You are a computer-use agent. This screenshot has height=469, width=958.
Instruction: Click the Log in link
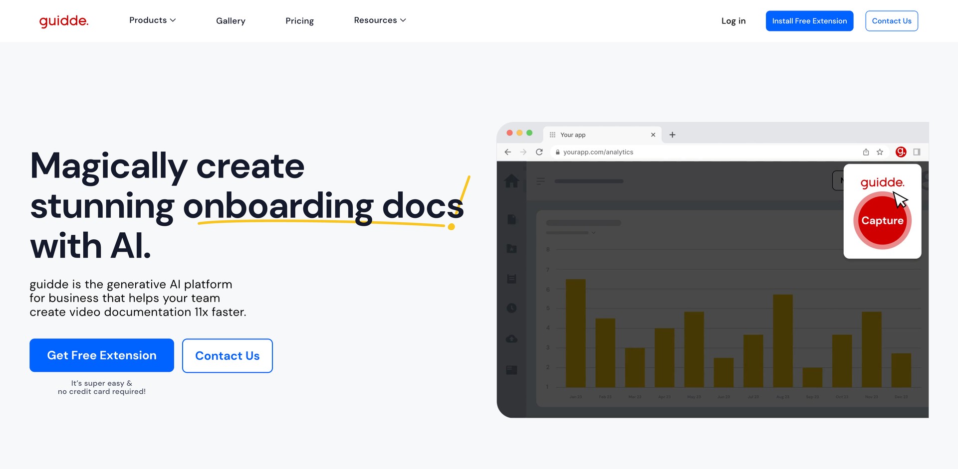coord(733,21)
